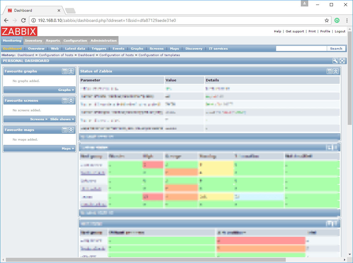Click the bookmark star in the address bar
The height and width of the screenshot is (263, 353).
pyautogui.click(x=326, y=20)
